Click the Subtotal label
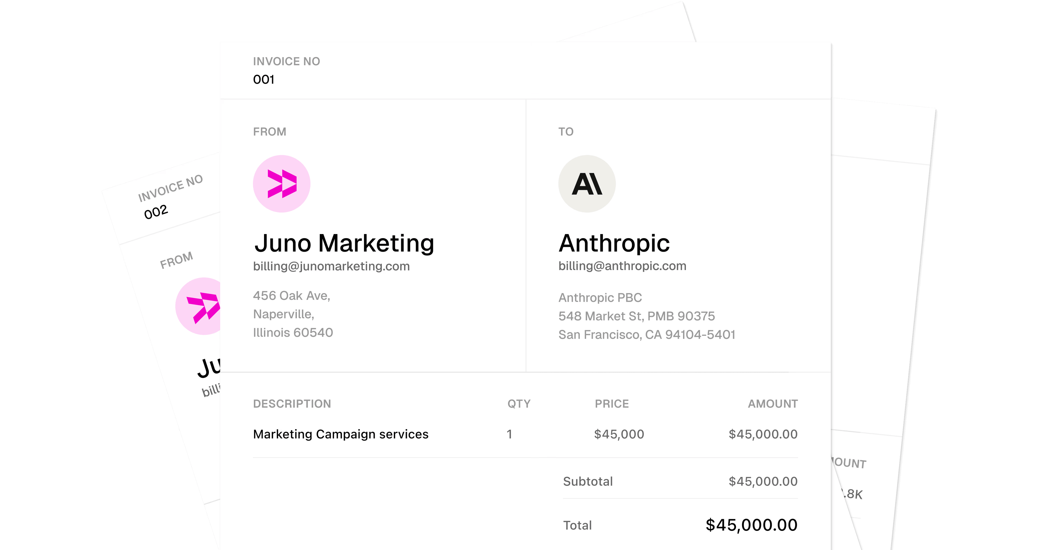The height and width of the screenshot is (550, 1051). [587, 482]
